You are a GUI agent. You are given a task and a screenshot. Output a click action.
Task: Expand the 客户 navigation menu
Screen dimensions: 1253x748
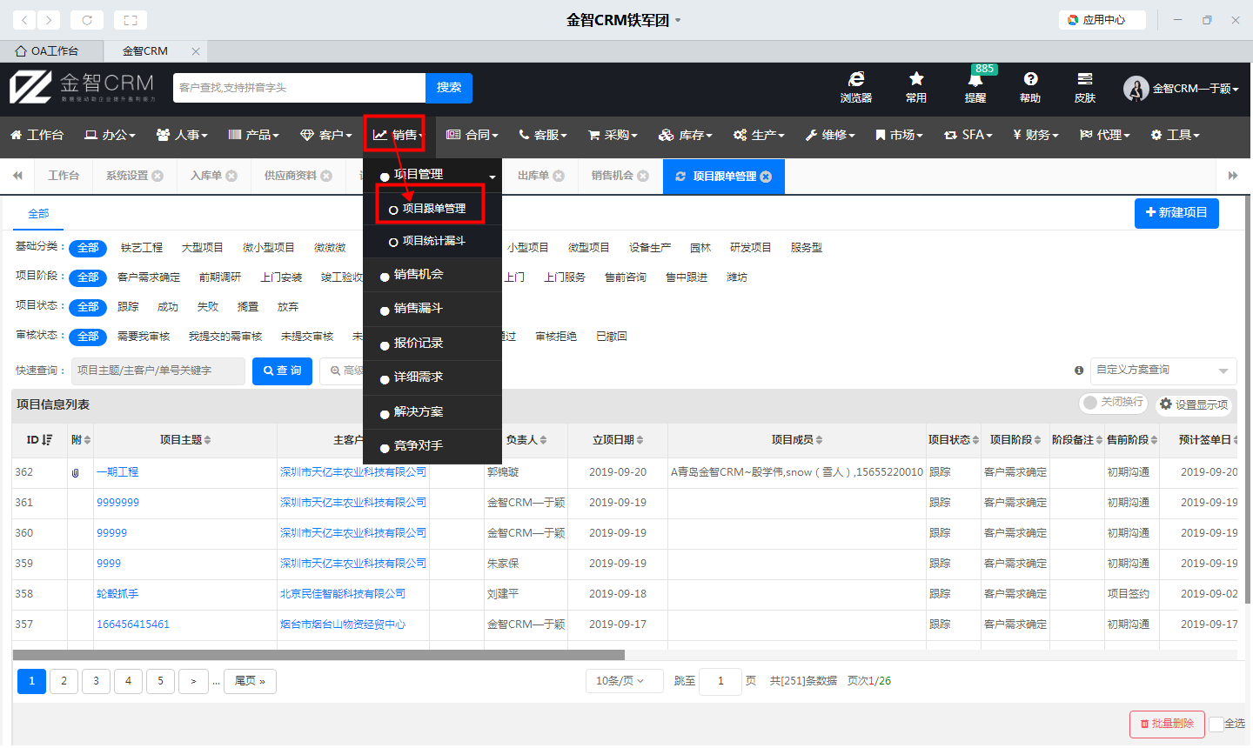pos(326,135)
